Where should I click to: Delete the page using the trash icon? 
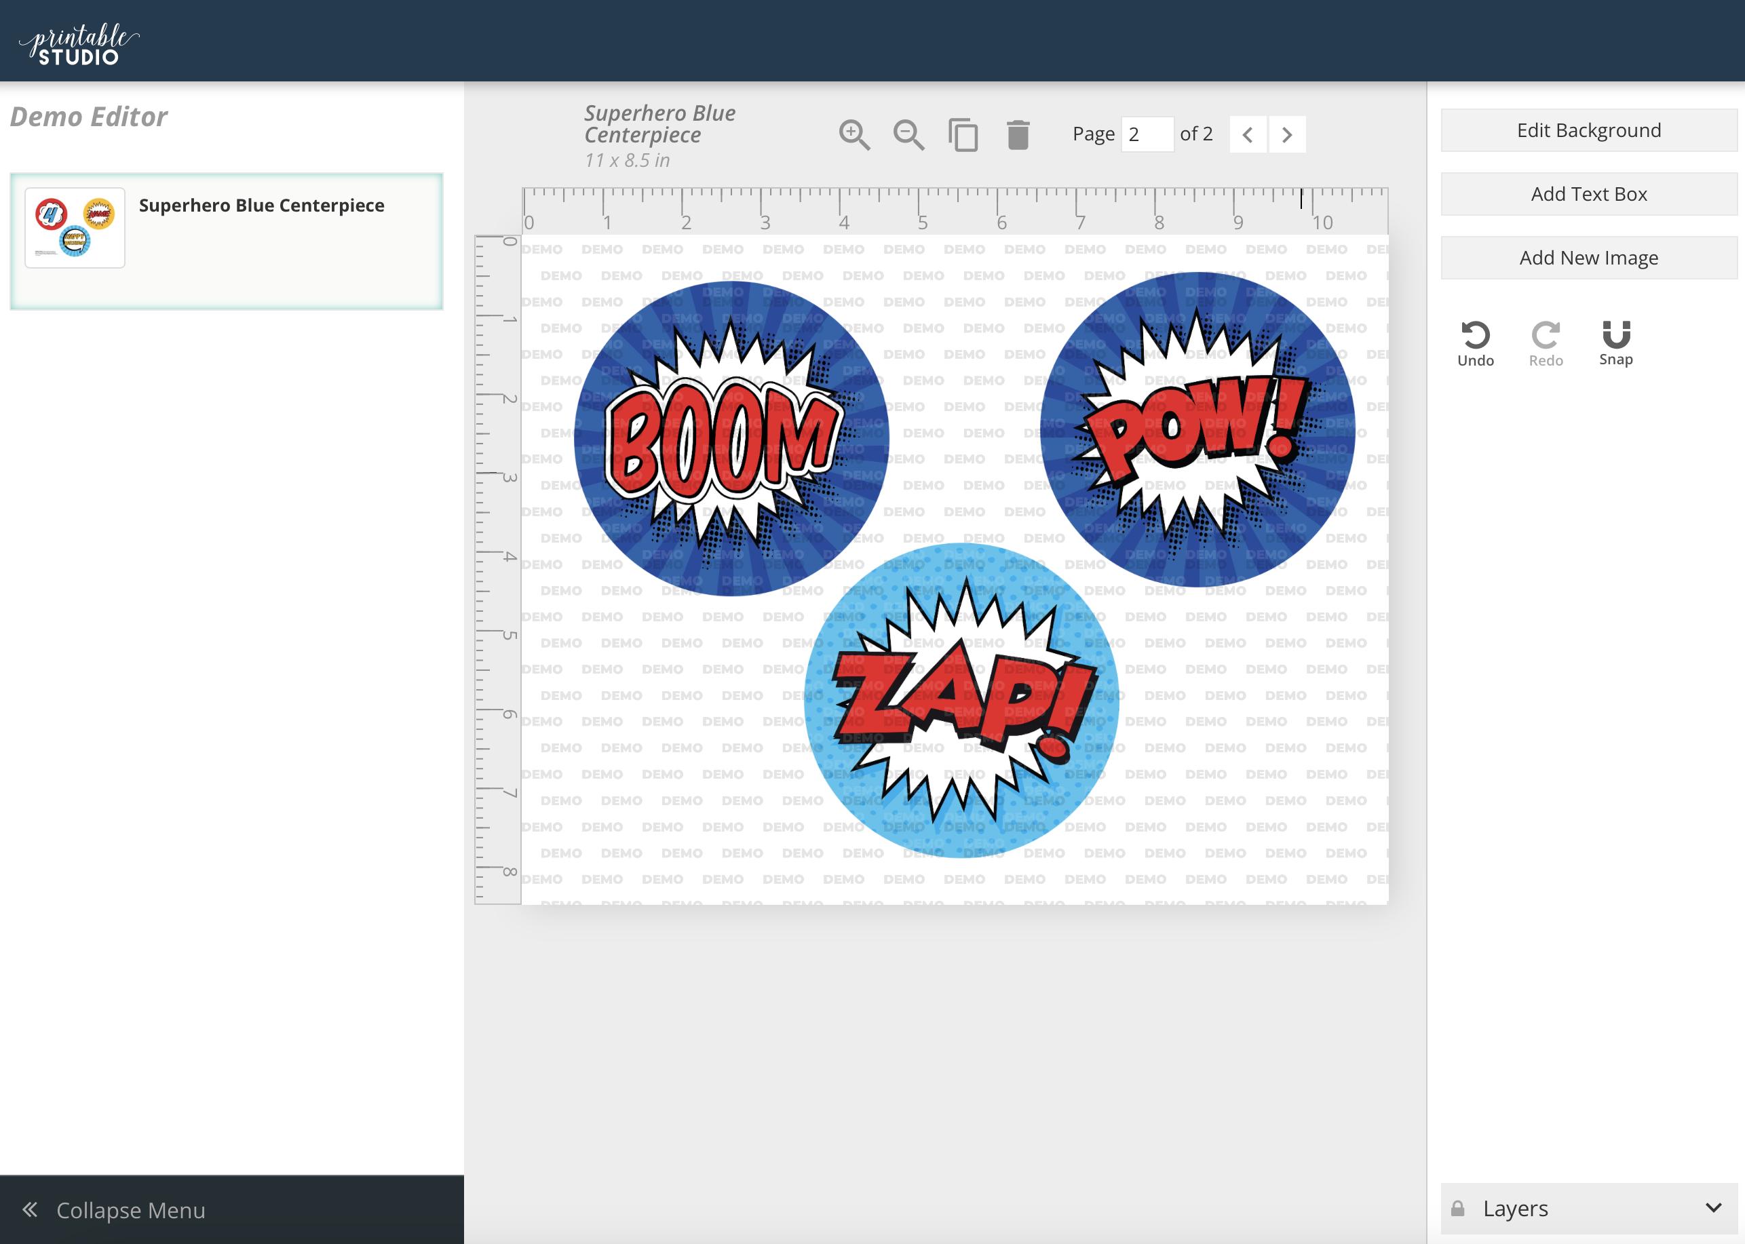pos(1017,135)
